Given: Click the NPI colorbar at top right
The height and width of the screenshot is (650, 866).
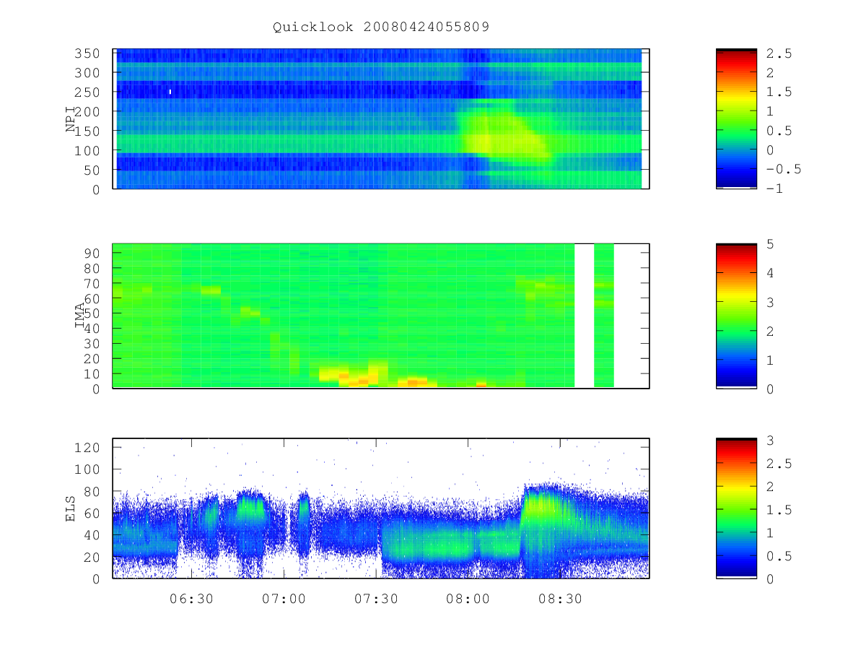Looking at the screenshot, I should point(736,118).
